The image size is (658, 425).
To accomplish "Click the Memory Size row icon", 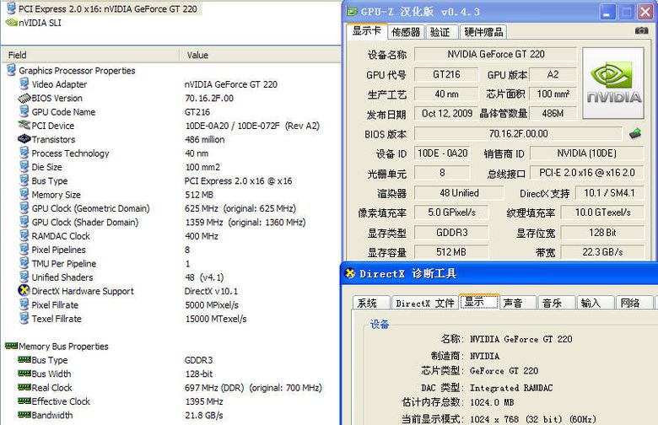I will point(24,194).
